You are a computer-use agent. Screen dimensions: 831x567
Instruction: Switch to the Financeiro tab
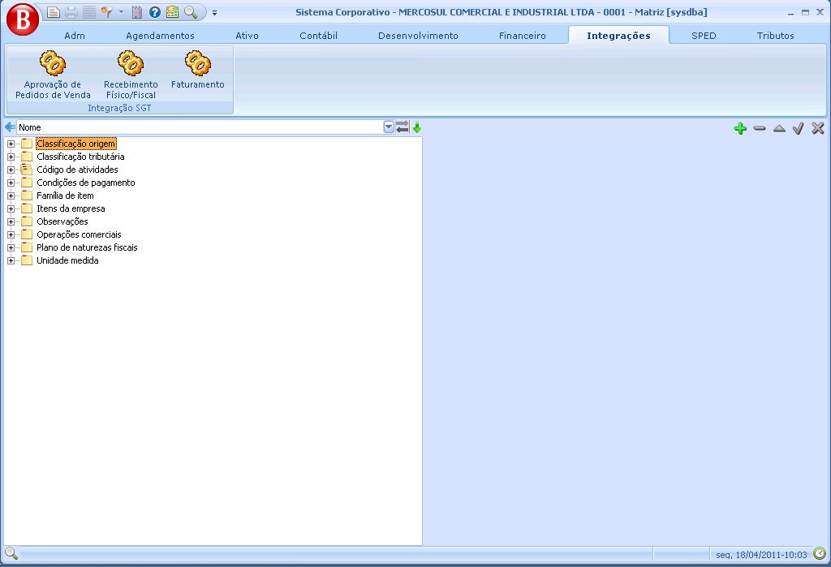coord(522,36)
